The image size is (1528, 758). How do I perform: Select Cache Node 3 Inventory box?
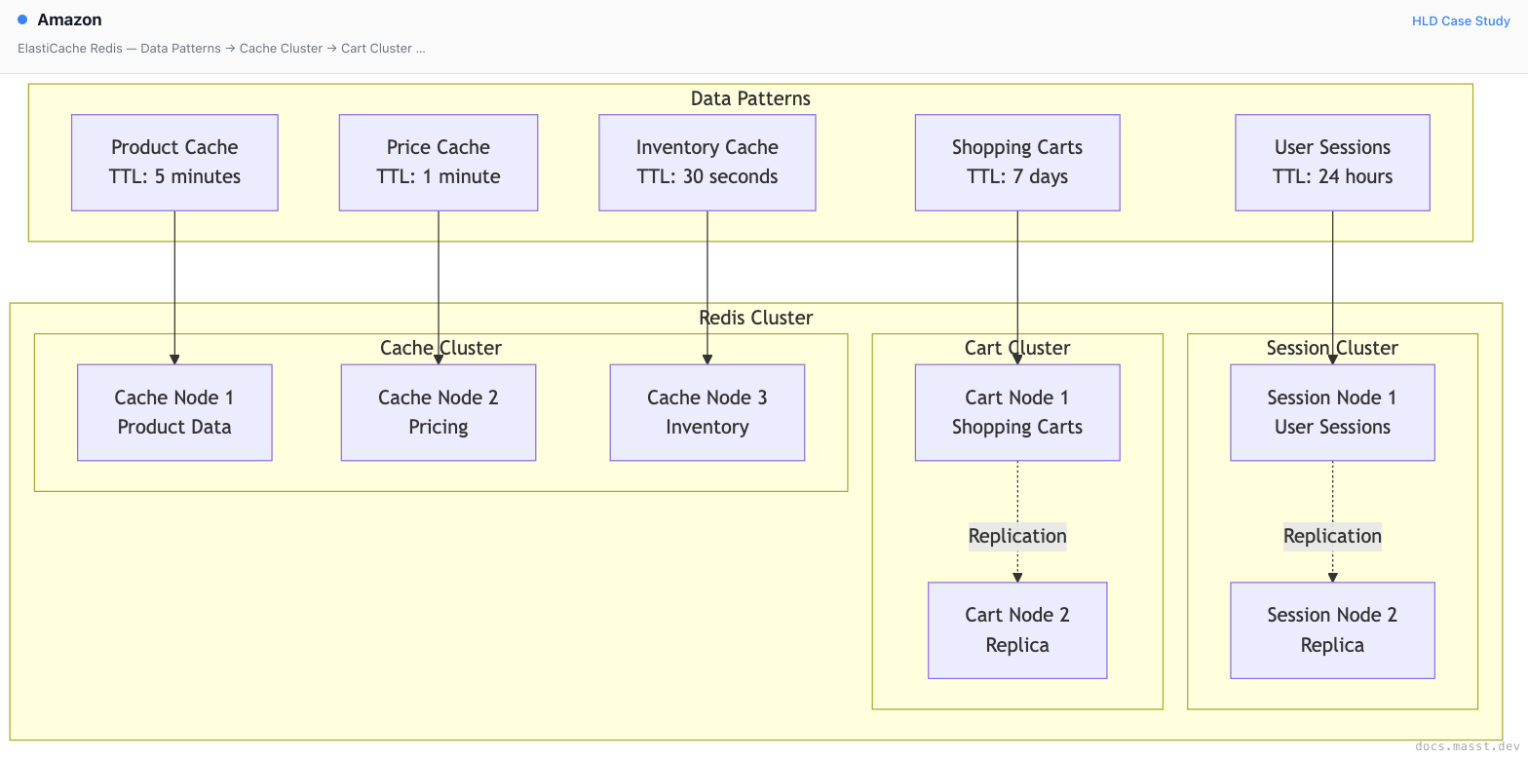[x=707, y=412]
